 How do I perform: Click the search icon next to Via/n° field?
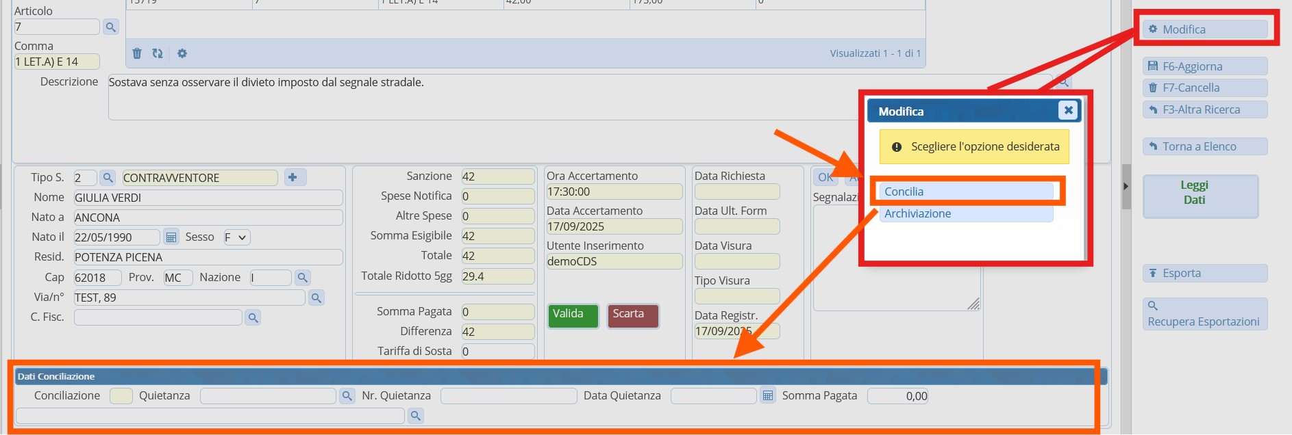[316, 298]
